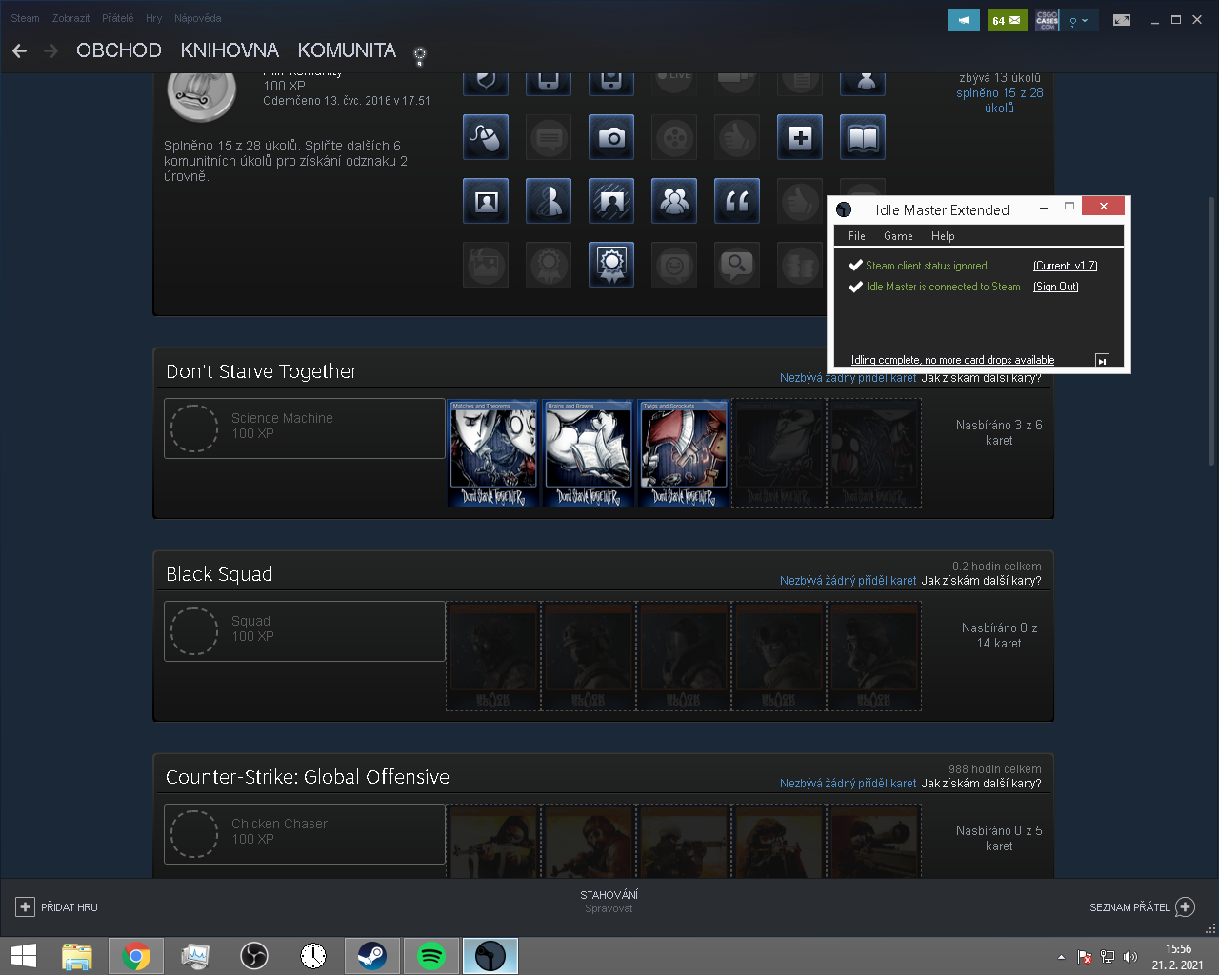Screen dimensions: 1219x975
Task: Click the Squad 100 XP badge slot
Action: click(x=305, y=631)
